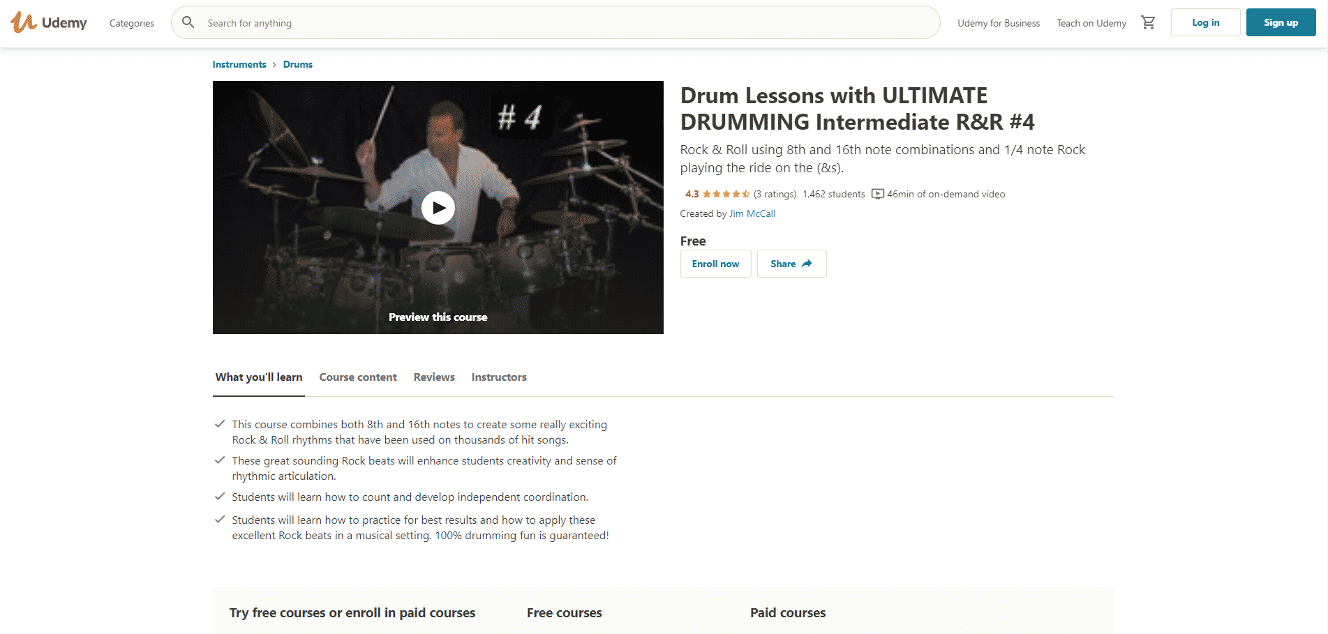Switch to the Course content tab
Viewport: 1328px width, 634px height.
tap(358, 377)
